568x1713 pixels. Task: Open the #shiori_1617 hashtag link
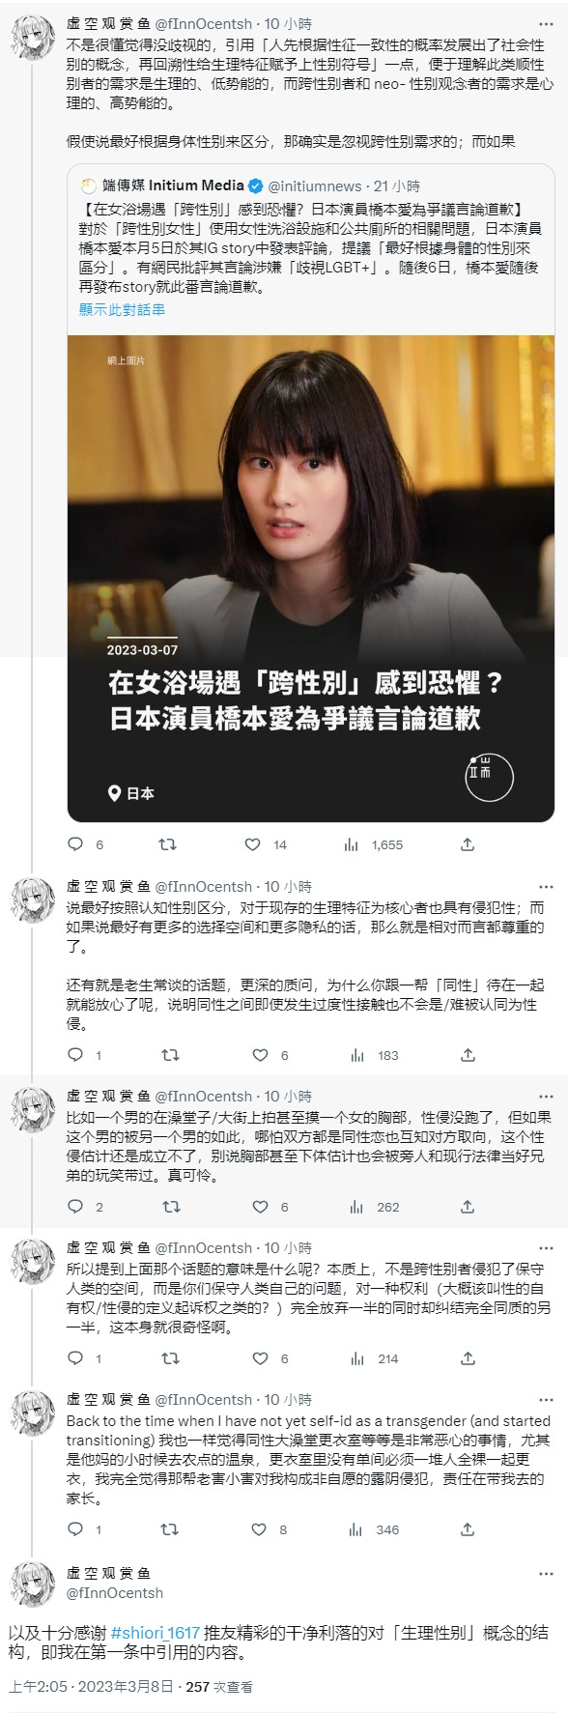coord(156,1632)
